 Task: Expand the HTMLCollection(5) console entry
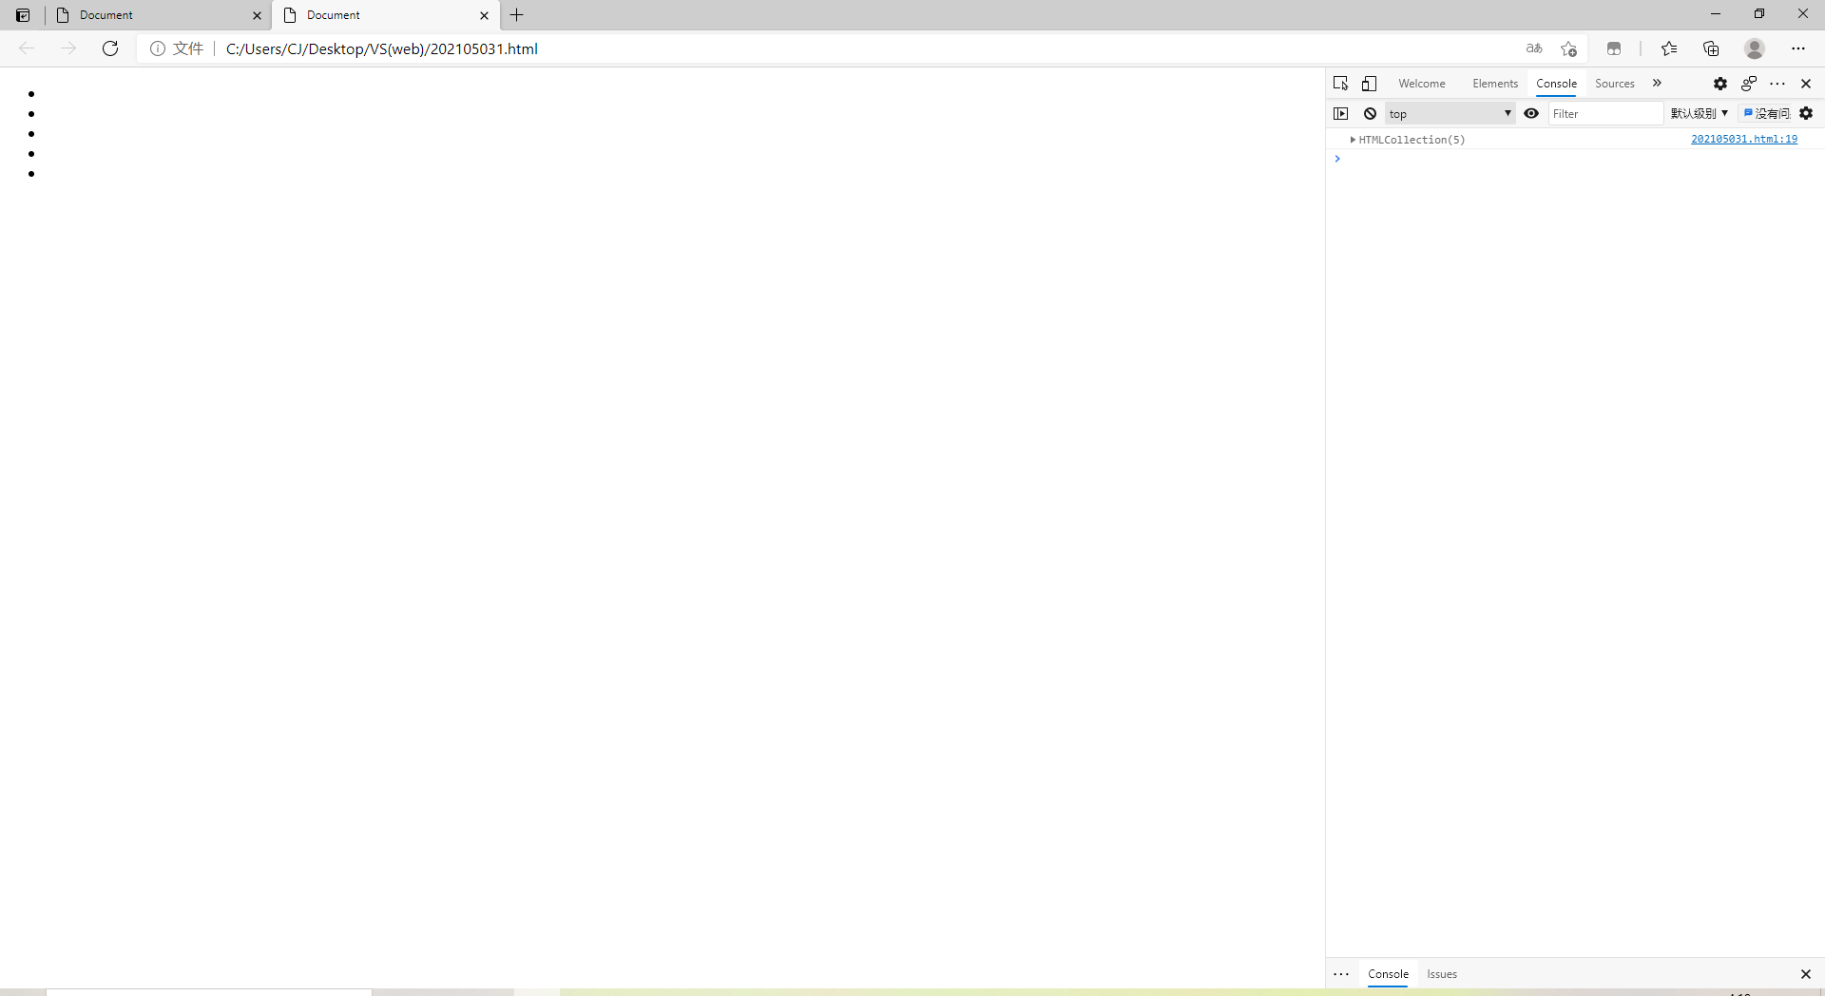[x=1353, y=140]
